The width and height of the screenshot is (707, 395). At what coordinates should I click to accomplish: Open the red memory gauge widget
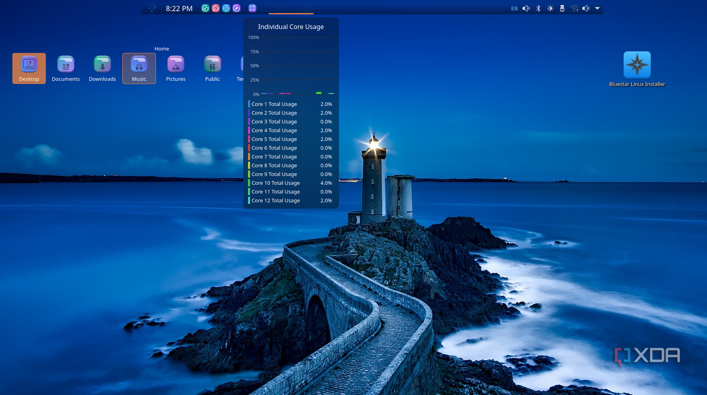click(x=216, y=8)
